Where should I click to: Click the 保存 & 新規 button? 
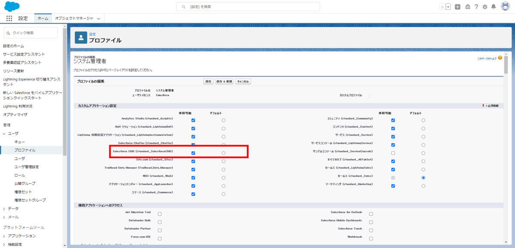point(224,81)
